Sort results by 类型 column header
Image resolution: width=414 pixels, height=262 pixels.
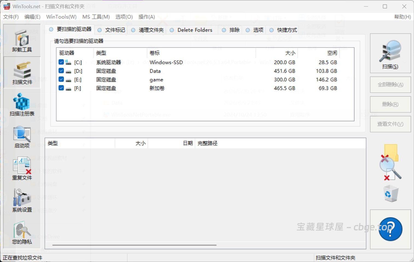(x=80, y=143)
